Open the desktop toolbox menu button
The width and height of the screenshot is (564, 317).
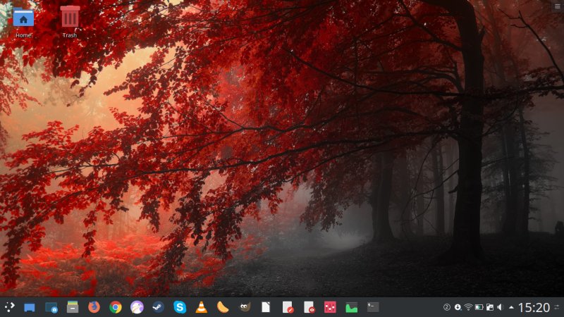[557, 6]
